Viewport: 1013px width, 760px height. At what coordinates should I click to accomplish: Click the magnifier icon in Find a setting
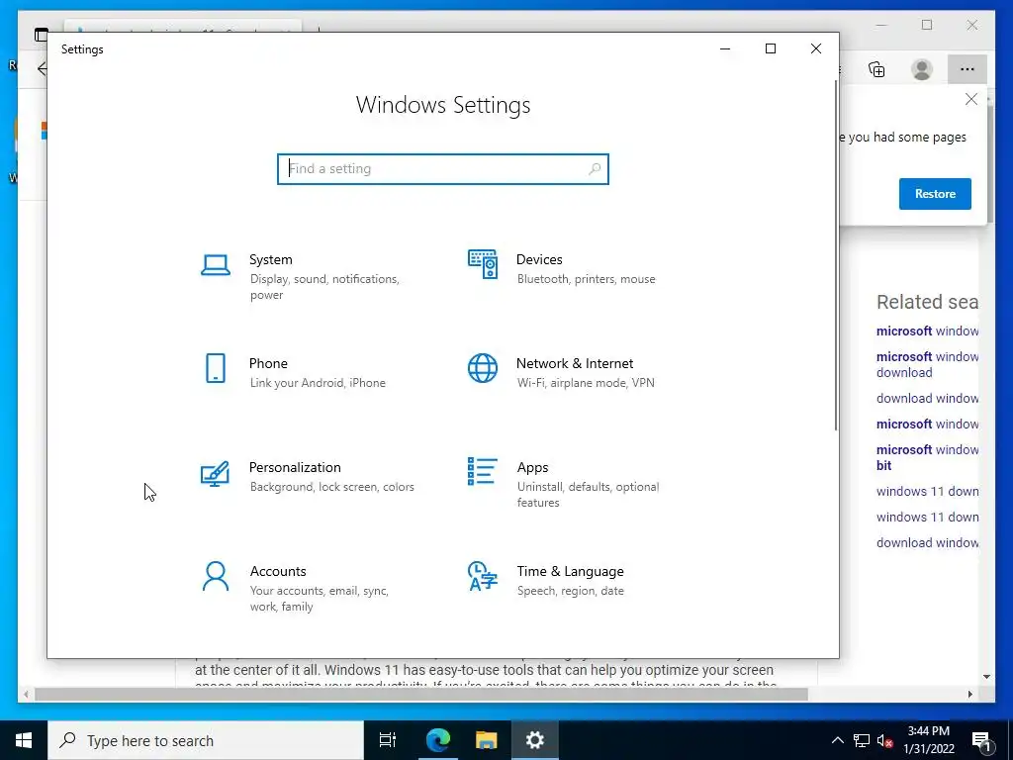click(x=595, y=168)
